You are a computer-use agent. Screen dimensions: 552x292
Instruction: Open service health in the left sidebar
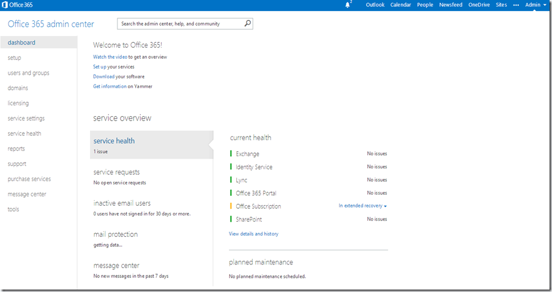[x=24, y=133]
